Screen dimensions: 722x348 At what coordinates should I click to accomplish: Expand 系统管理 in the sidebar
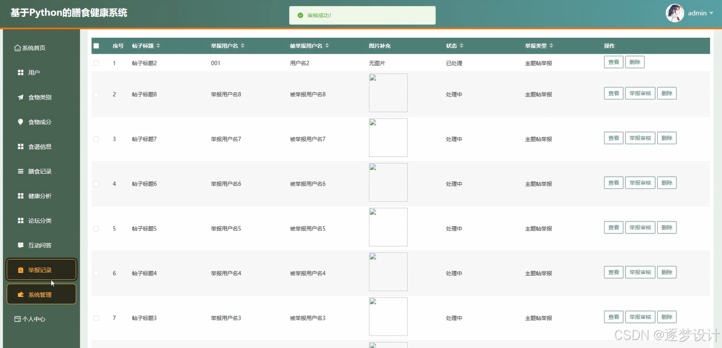(41, 294)
